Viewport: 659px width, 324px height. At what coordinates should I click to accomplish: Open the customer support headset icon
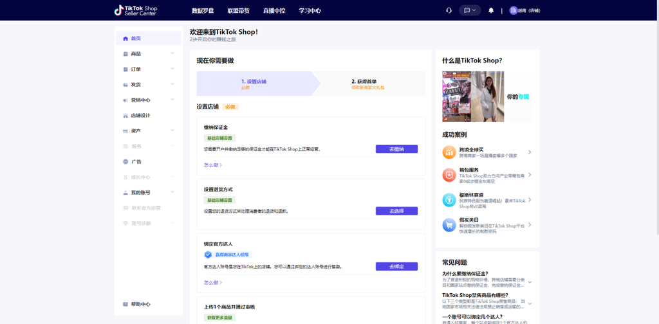tap(449, 10)
